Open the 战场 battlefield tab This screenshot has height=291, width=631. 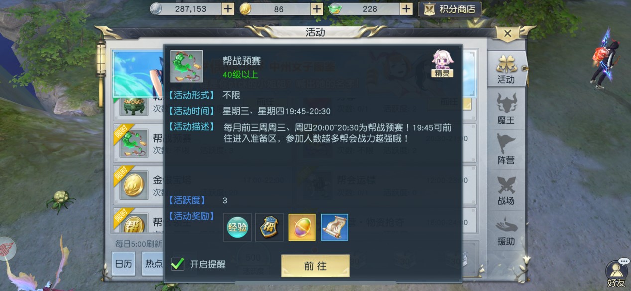(506, 190)
